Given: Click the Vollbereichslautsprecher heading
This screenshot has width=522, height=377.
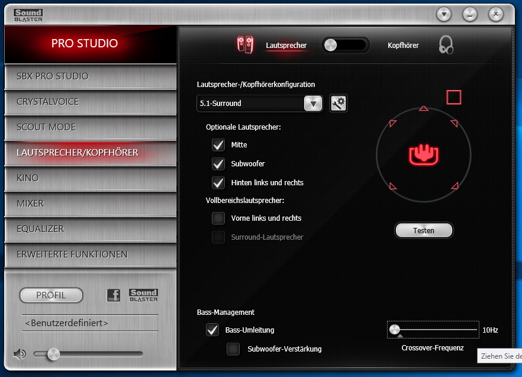Looking at the screenshot, I should [x=245, y=201].
